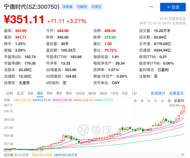The width and height of the screenshot is (190, 158).
Task: Close the volume panel with the X icon
Action: pyautogui.click(x=182, y=154)
